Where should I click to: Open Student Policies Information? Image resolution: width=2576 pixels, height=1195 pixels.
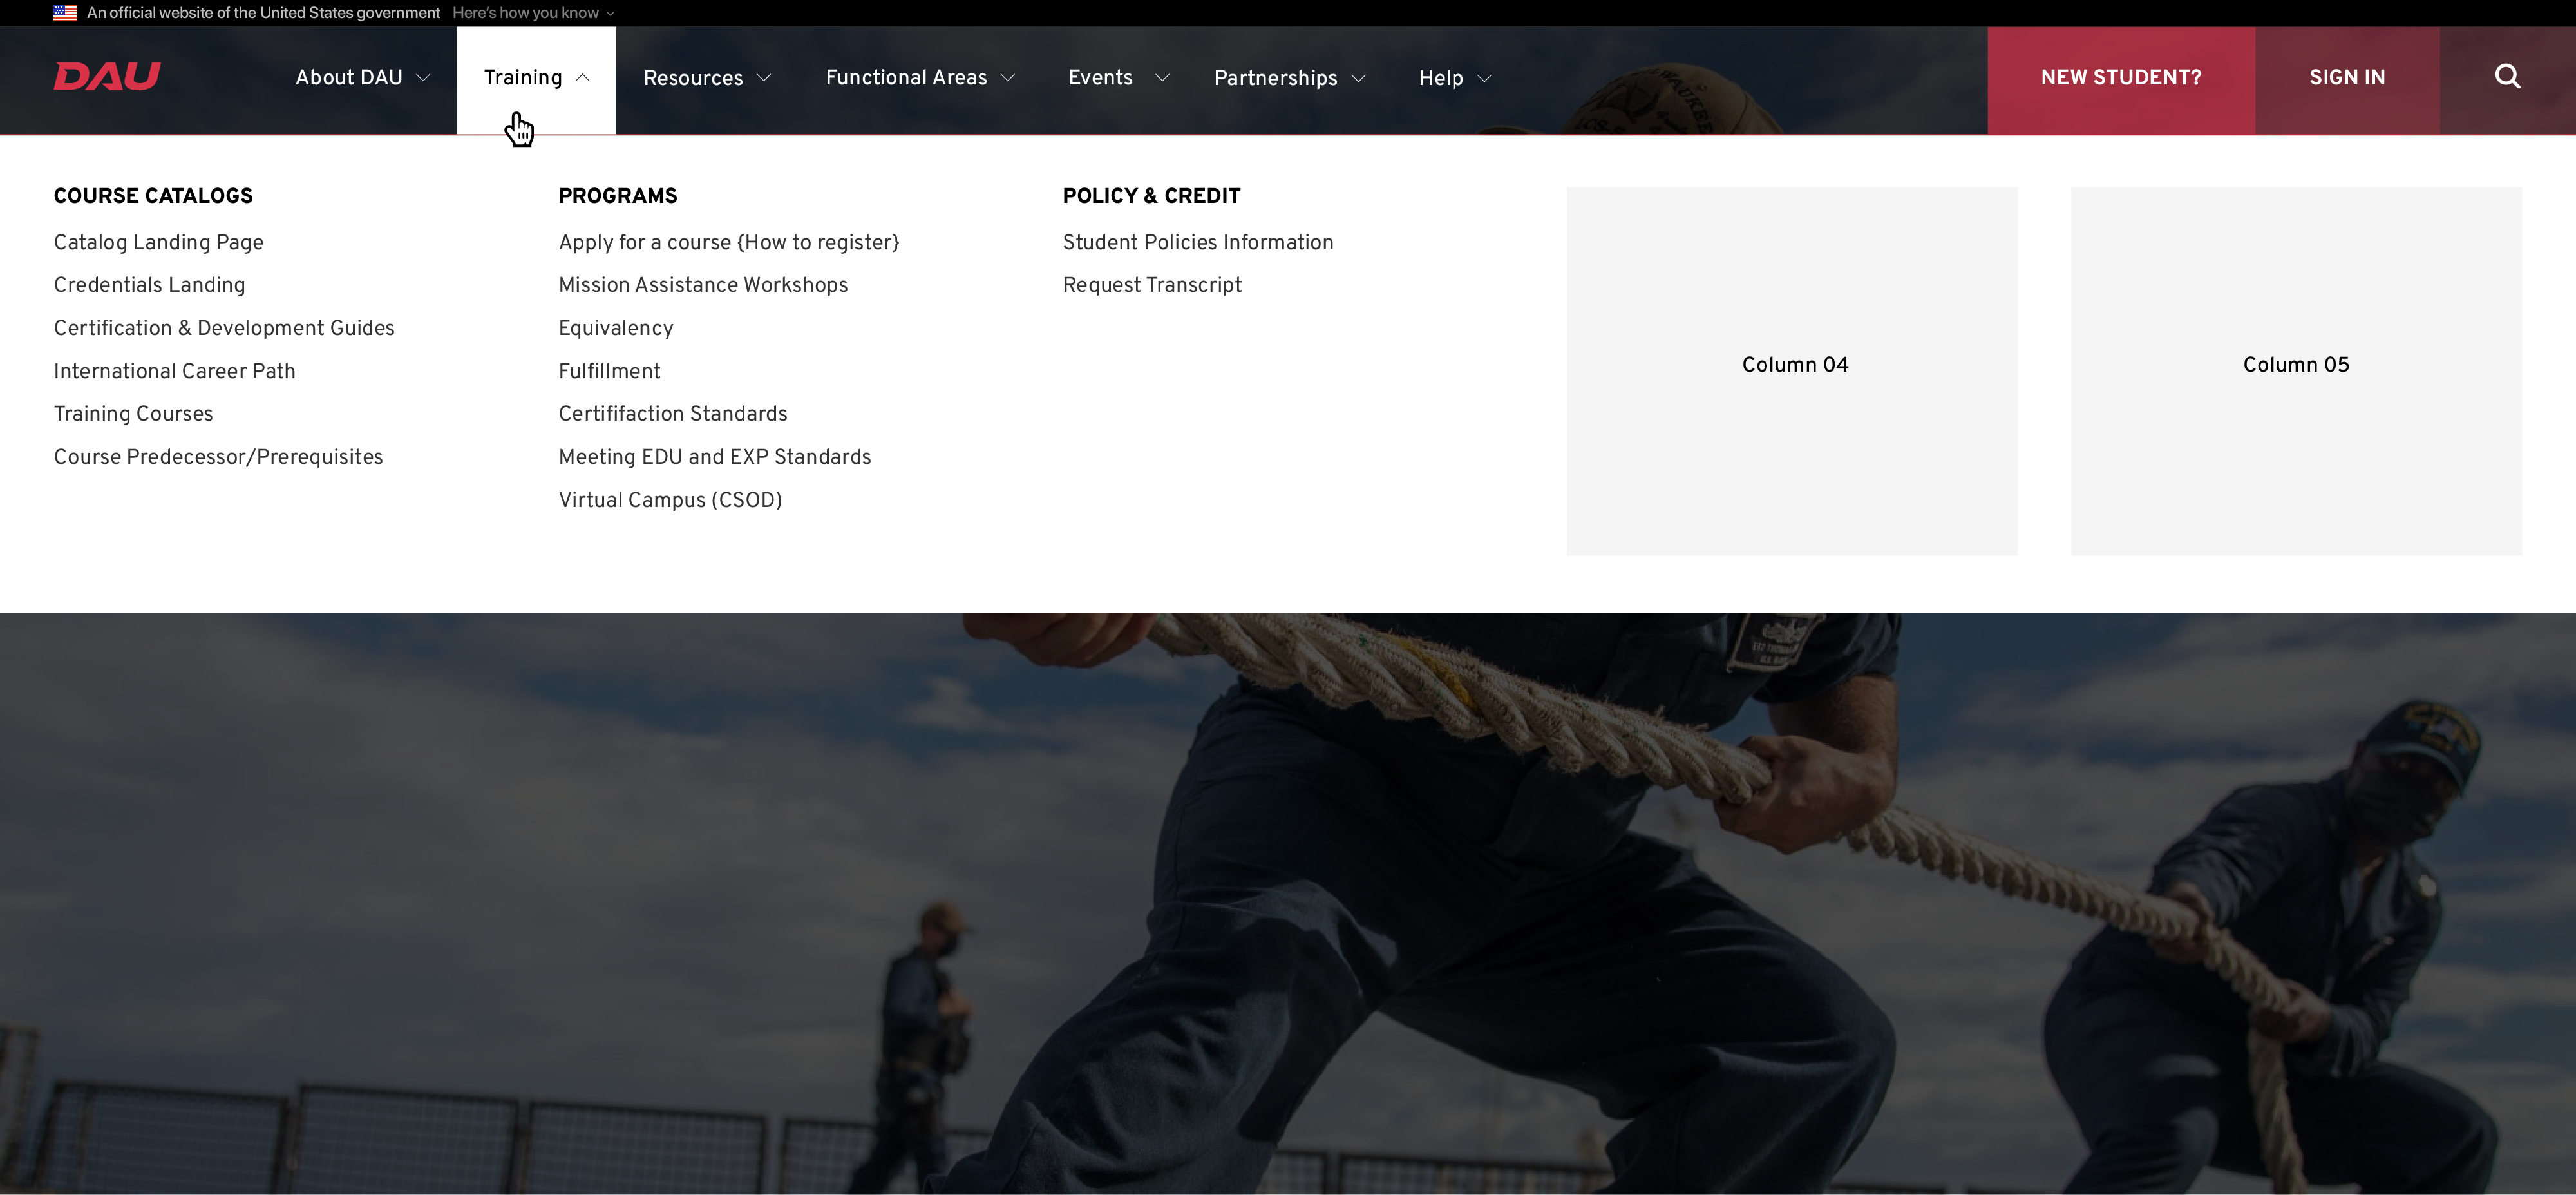(1198, 242)
